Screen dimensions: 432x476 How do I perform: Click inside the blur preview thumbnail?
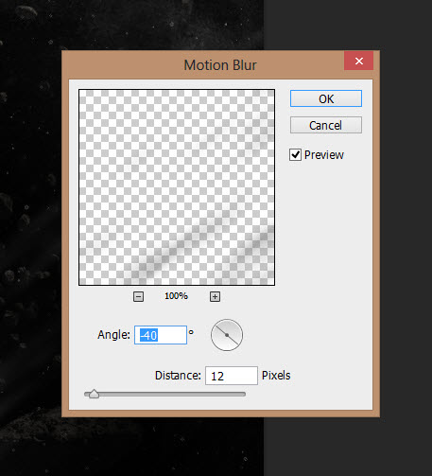click(x=177, y=187)
